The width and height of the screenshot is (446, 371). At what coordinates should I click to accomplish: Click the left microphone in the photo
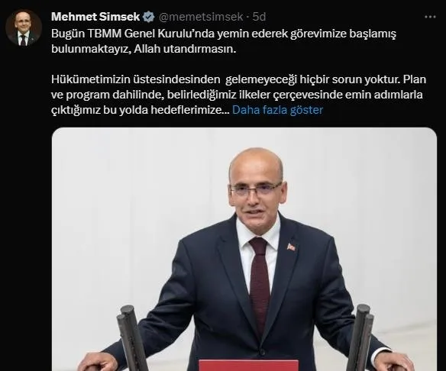coord(132,338)
